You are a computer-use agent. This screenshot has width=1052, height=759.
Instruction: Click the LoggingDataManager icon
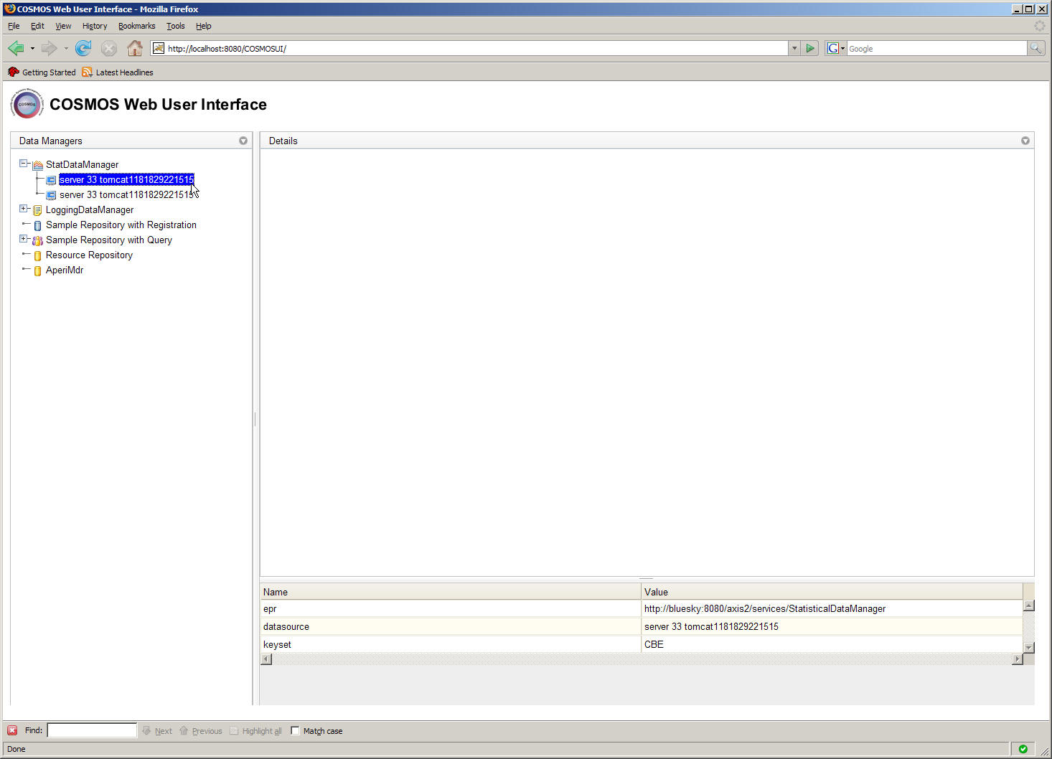(x=37, y=210)
